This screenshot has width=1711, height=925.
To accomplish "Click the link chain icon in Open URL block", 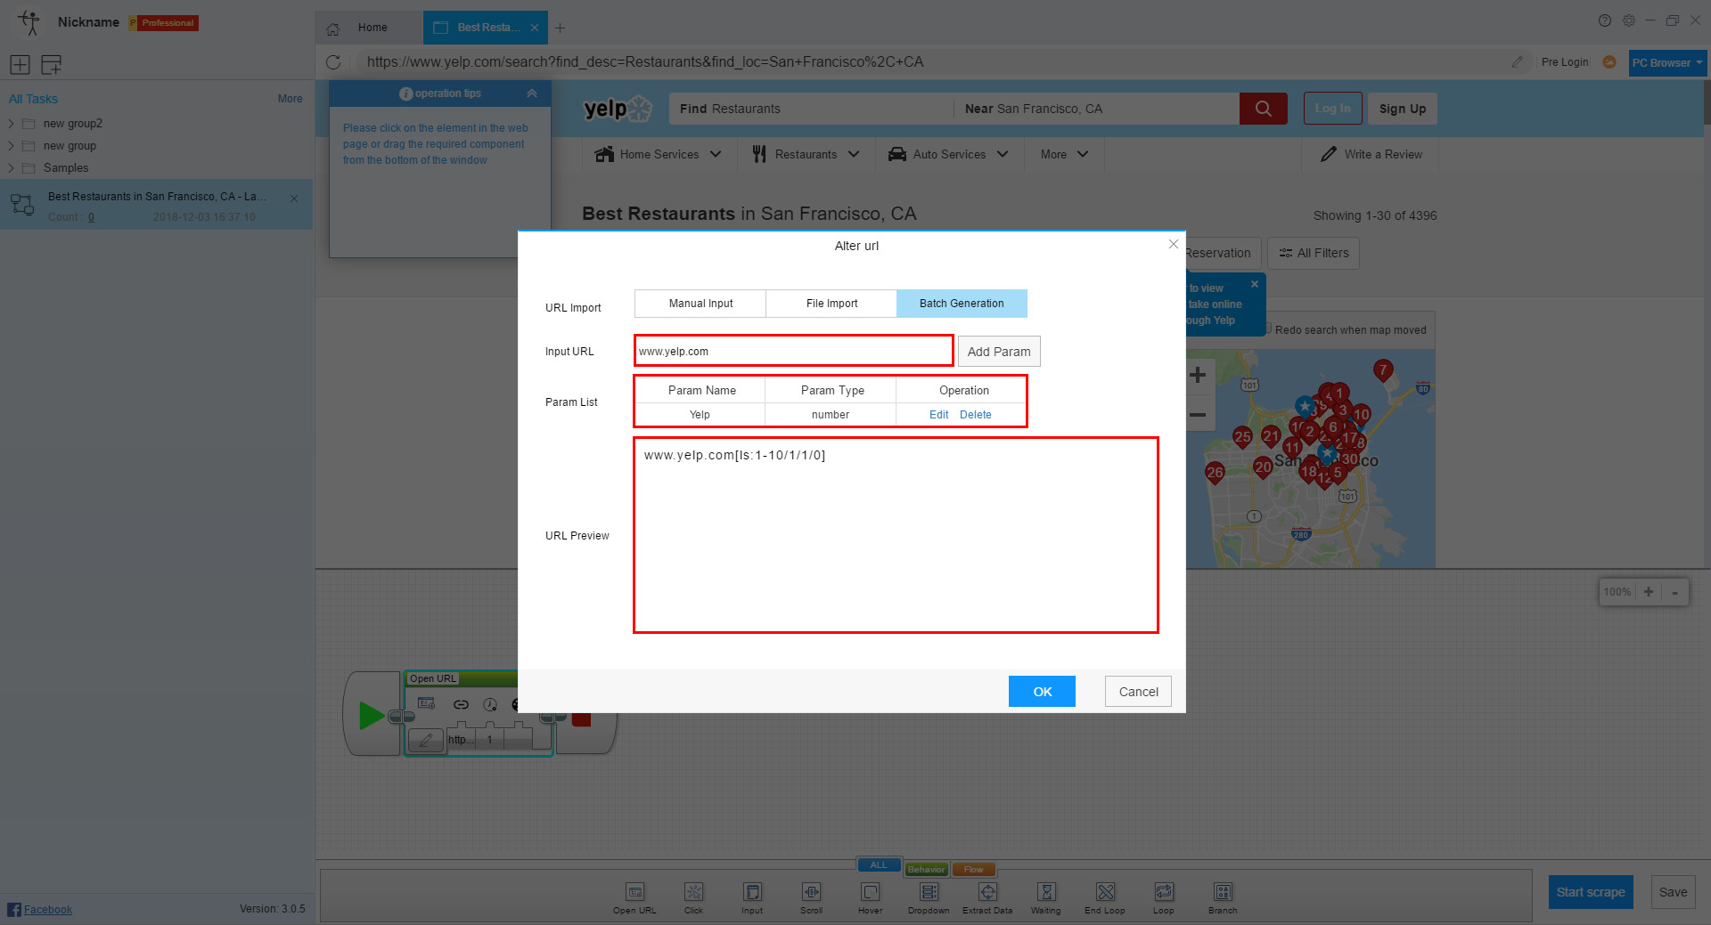I will point(461,704).
